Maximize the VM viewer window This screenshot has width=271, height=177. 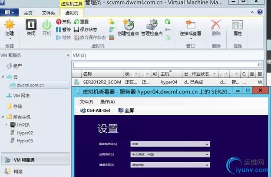point(248,90)
